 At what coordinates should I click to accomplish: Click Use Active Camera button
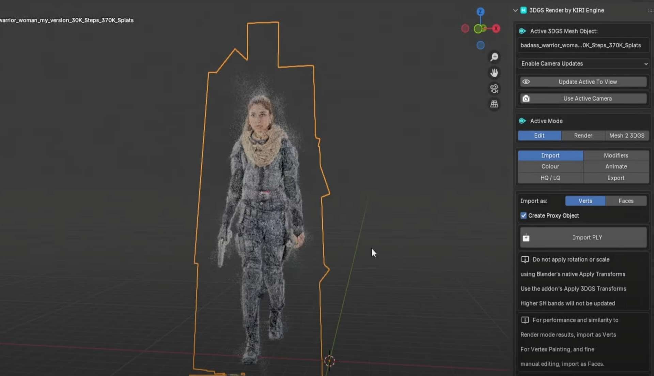pos(583,99)
